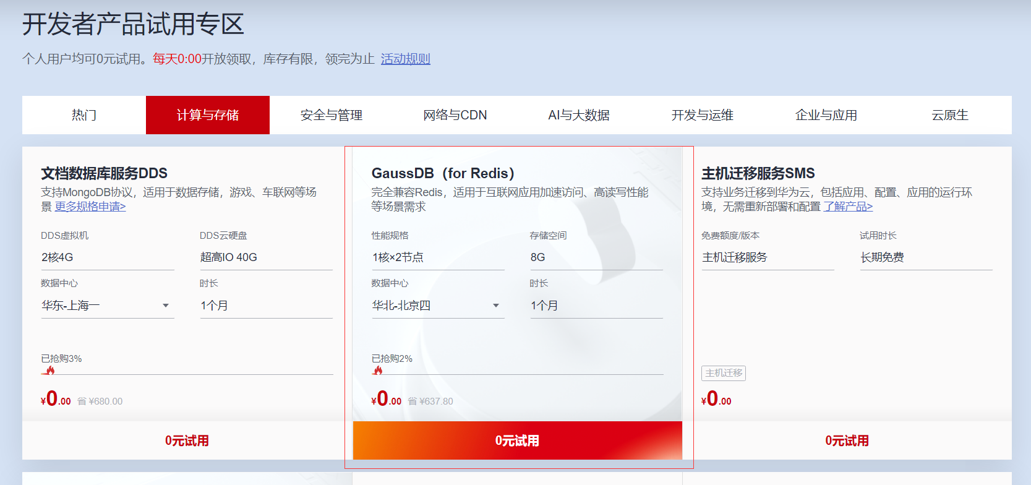
Task: Click the 超高IO 40G disk value
Action: tap(229, 257)
